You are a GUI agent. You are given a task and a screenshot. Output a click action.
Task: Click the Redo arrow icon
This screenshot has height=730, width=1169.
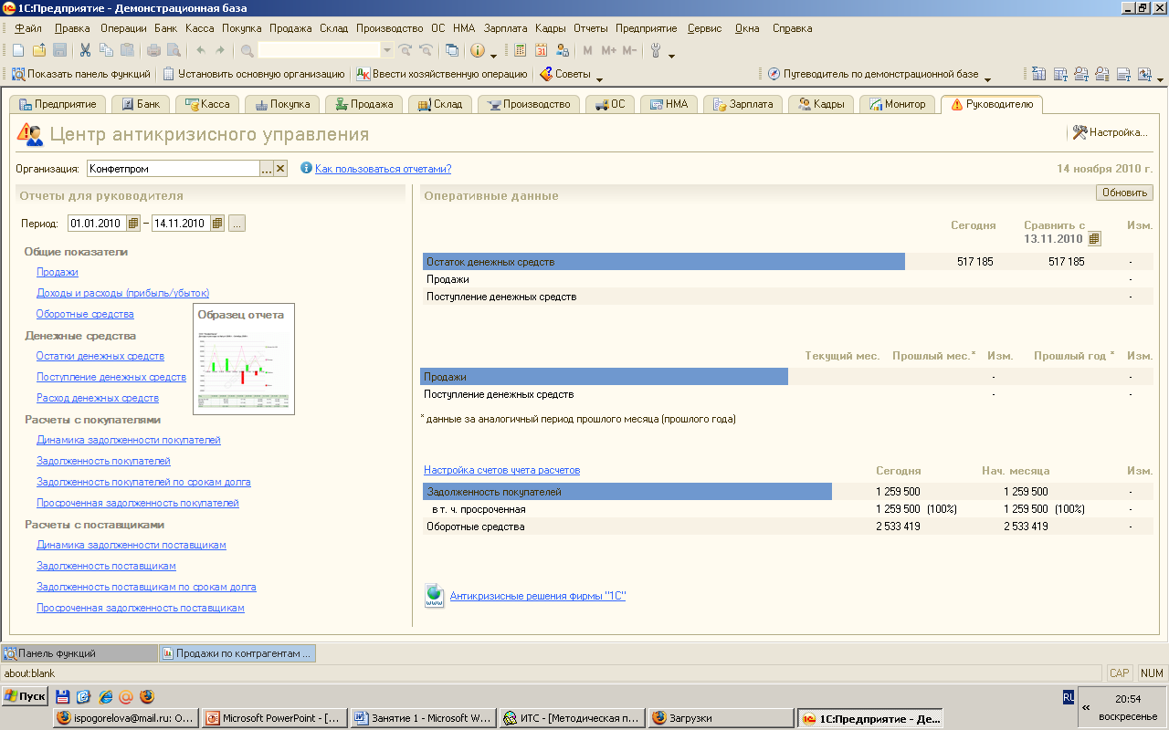(220, 50)
